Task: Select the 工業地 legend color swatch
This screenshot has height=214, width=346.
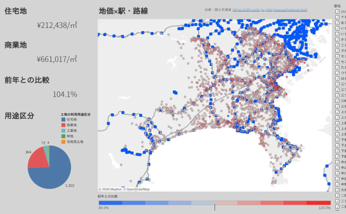Action: 63,131
